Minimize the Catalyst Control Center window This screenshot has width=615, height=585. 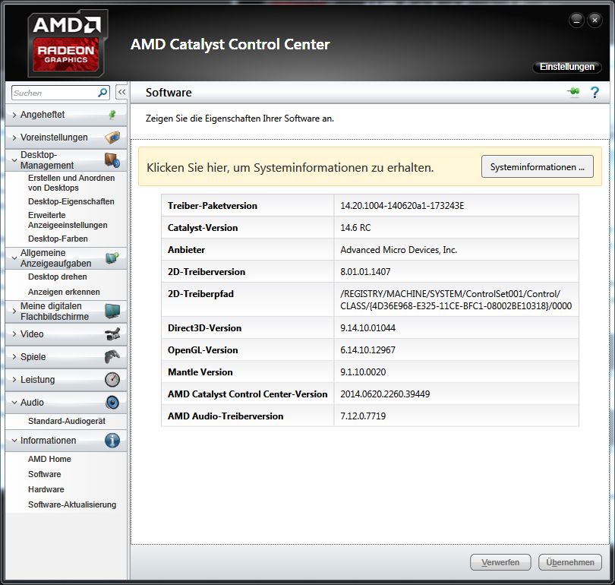point(576,20)
